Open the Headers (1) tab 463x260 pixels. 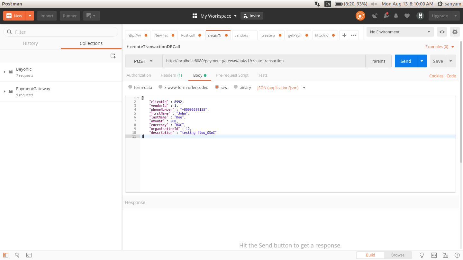point(171,75)
